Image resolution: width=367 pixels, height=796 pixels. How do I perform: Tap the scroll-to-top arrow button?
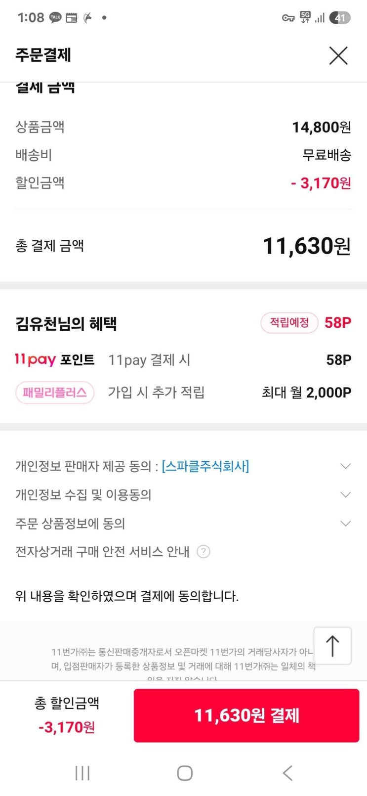click(x=332, y=646)
